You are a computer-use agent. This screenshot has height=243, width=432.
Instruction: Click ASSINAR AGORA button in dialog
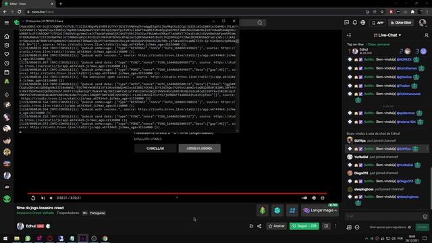[200, 148]
